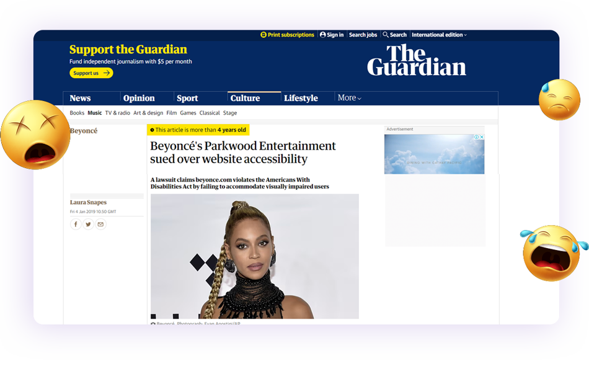
Task: Click author name Laura Snapes
Action: (x=88, y=202)
